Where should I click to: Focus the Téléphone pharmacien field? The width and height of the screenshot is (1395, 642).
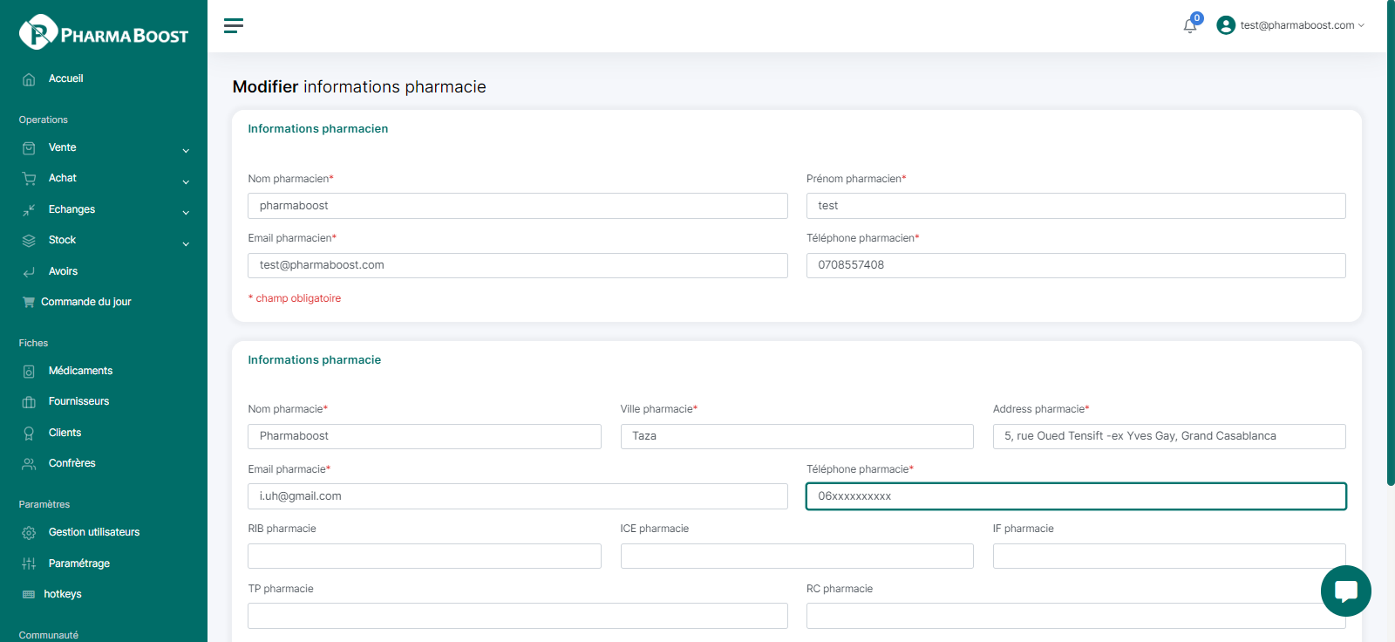pos(1076,265)
